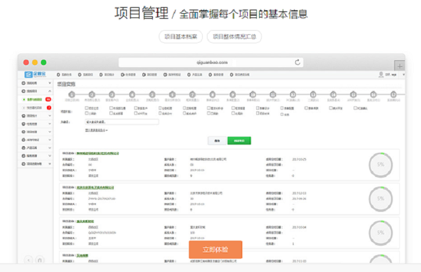Screen dimensions: 421x272
Task: Click the round back arrow icon at sidebar bottom
Action: coord(28,260)
